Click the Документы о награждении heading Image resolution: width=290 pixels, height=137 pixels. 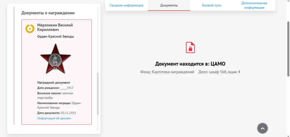(48, 13)
